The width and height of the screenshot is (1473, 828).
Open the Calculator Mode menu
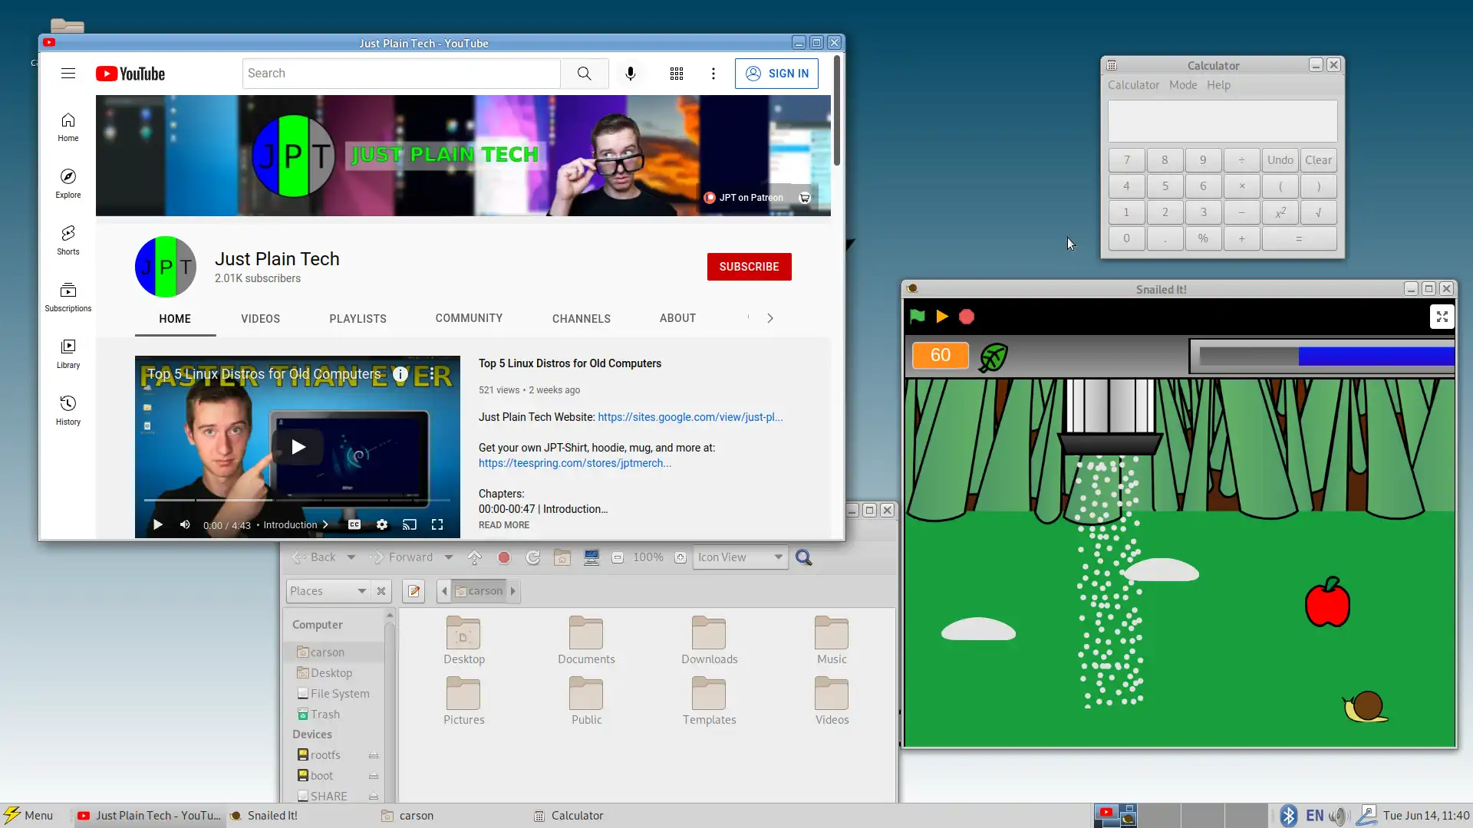point(1181,85)
